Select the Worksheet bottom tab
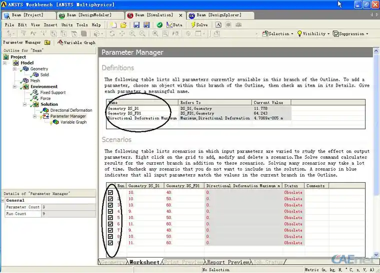The height and width of the screenshot is (273, 380). tap(144, 262)
